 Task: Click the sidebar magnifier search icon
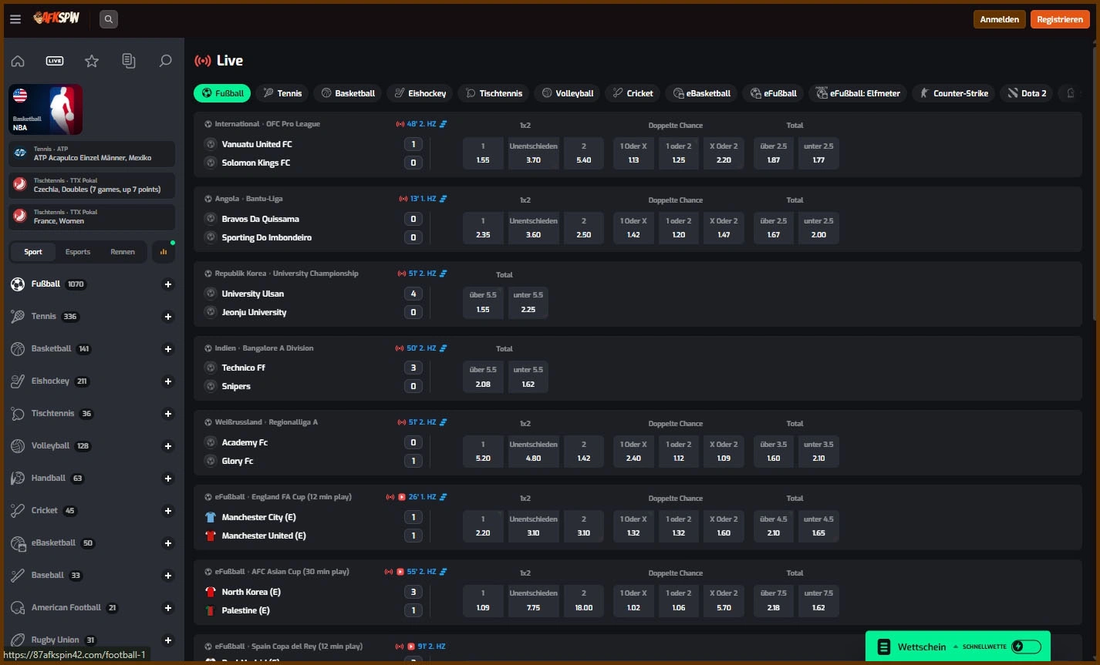(x=165, y=61)
